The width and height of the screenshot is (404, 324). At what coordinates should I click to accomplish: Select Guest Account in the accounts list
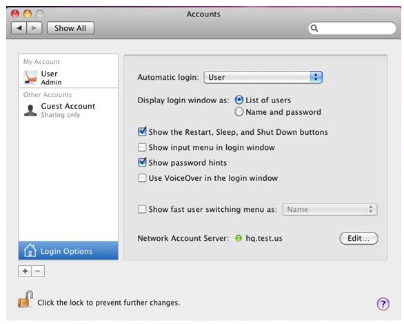68,110
